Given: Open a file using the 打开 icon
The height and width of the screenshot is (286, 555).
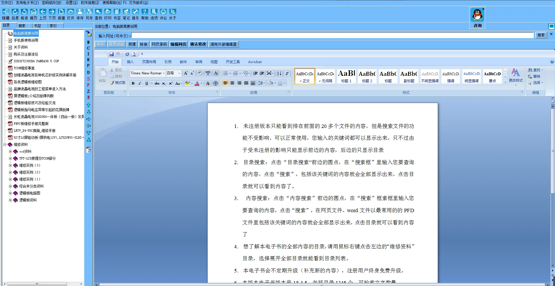Looking at the screenshot, I should [71, 12].
